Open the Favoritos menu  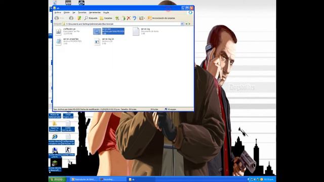click(x=82, y=13)
